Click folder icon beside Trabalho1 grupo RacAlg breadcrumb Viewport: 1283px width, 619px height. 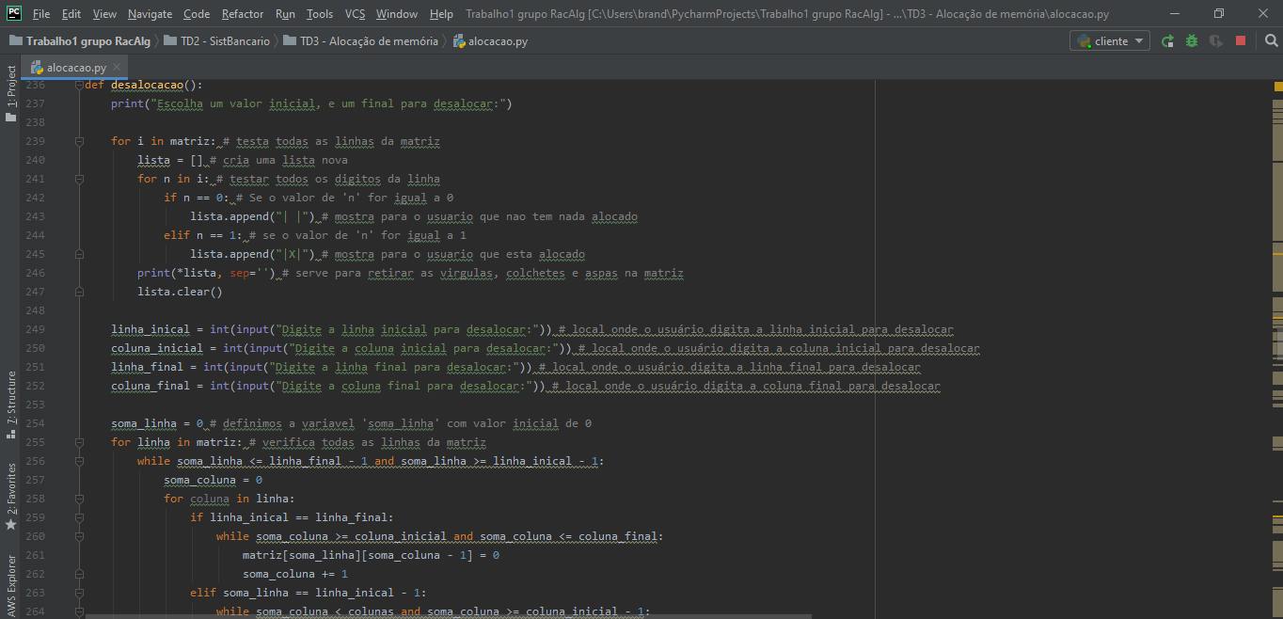16,40
